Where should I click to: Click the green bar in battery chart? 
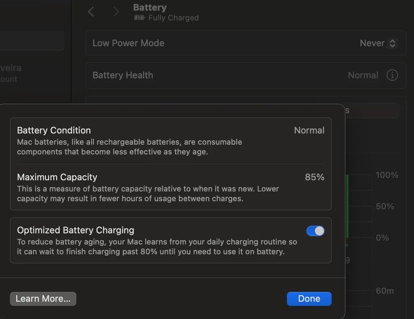pyautogui.click(x=347, y=207)
